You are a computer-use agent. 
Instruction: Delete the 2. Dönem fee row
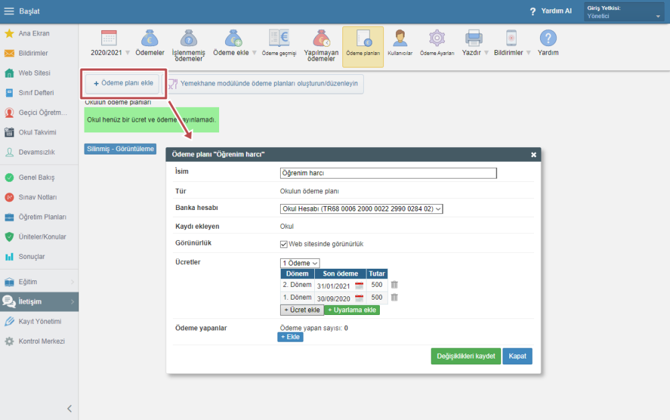coord(395,284)
